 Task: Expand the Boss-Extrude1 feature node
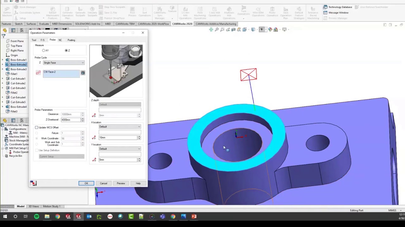(x=3, y=60)
